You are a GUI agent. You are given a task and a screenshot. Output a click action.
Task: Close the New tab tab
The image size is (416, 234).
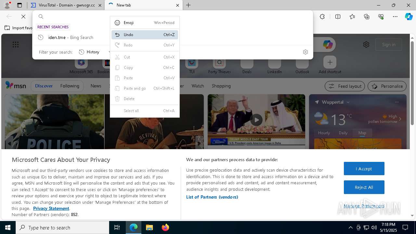point(177,5)
